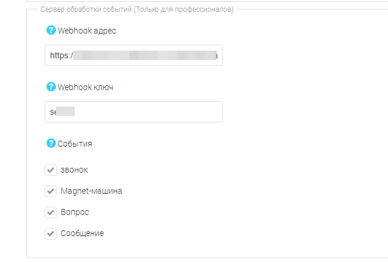Click the Вопрос label text
The image size is (388, 262).
coord(75,213)
